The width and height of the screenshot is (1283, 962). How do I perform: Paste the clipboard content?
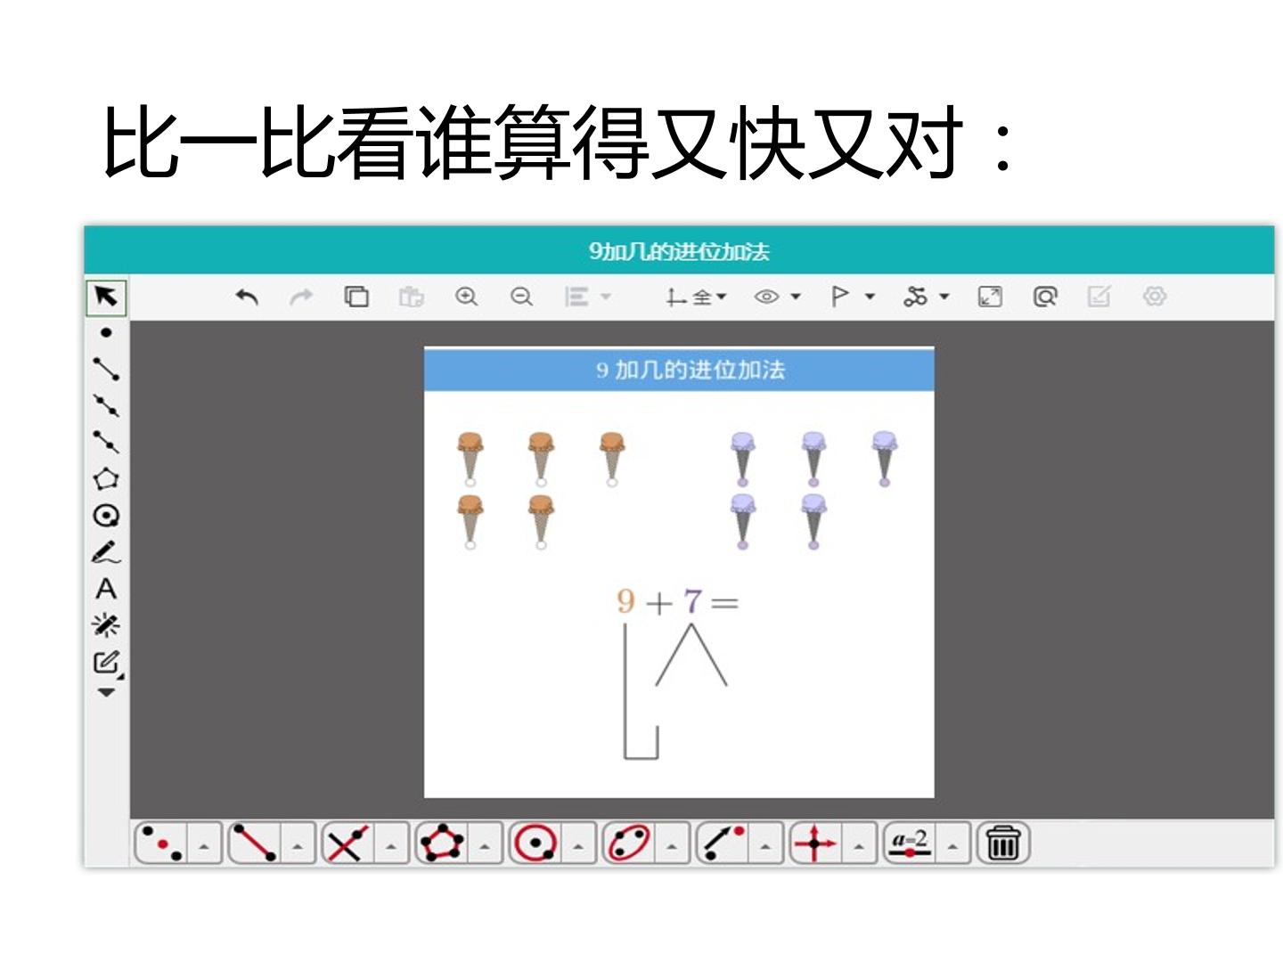pyautogui.click(x=411, y=297)
